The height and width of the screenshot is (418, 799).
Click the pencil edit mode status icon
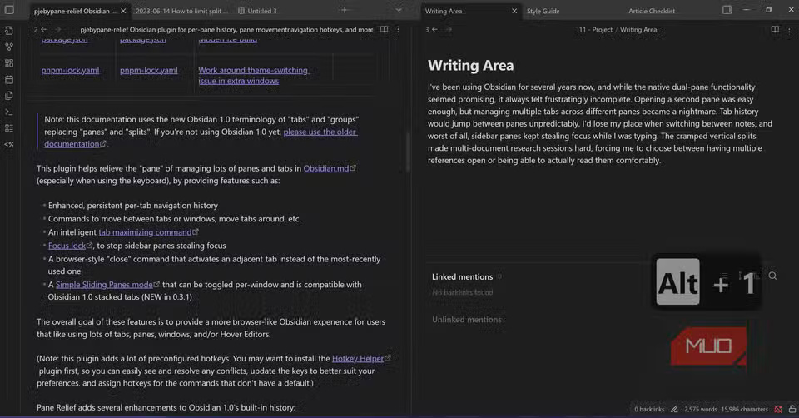pos(675,409)
